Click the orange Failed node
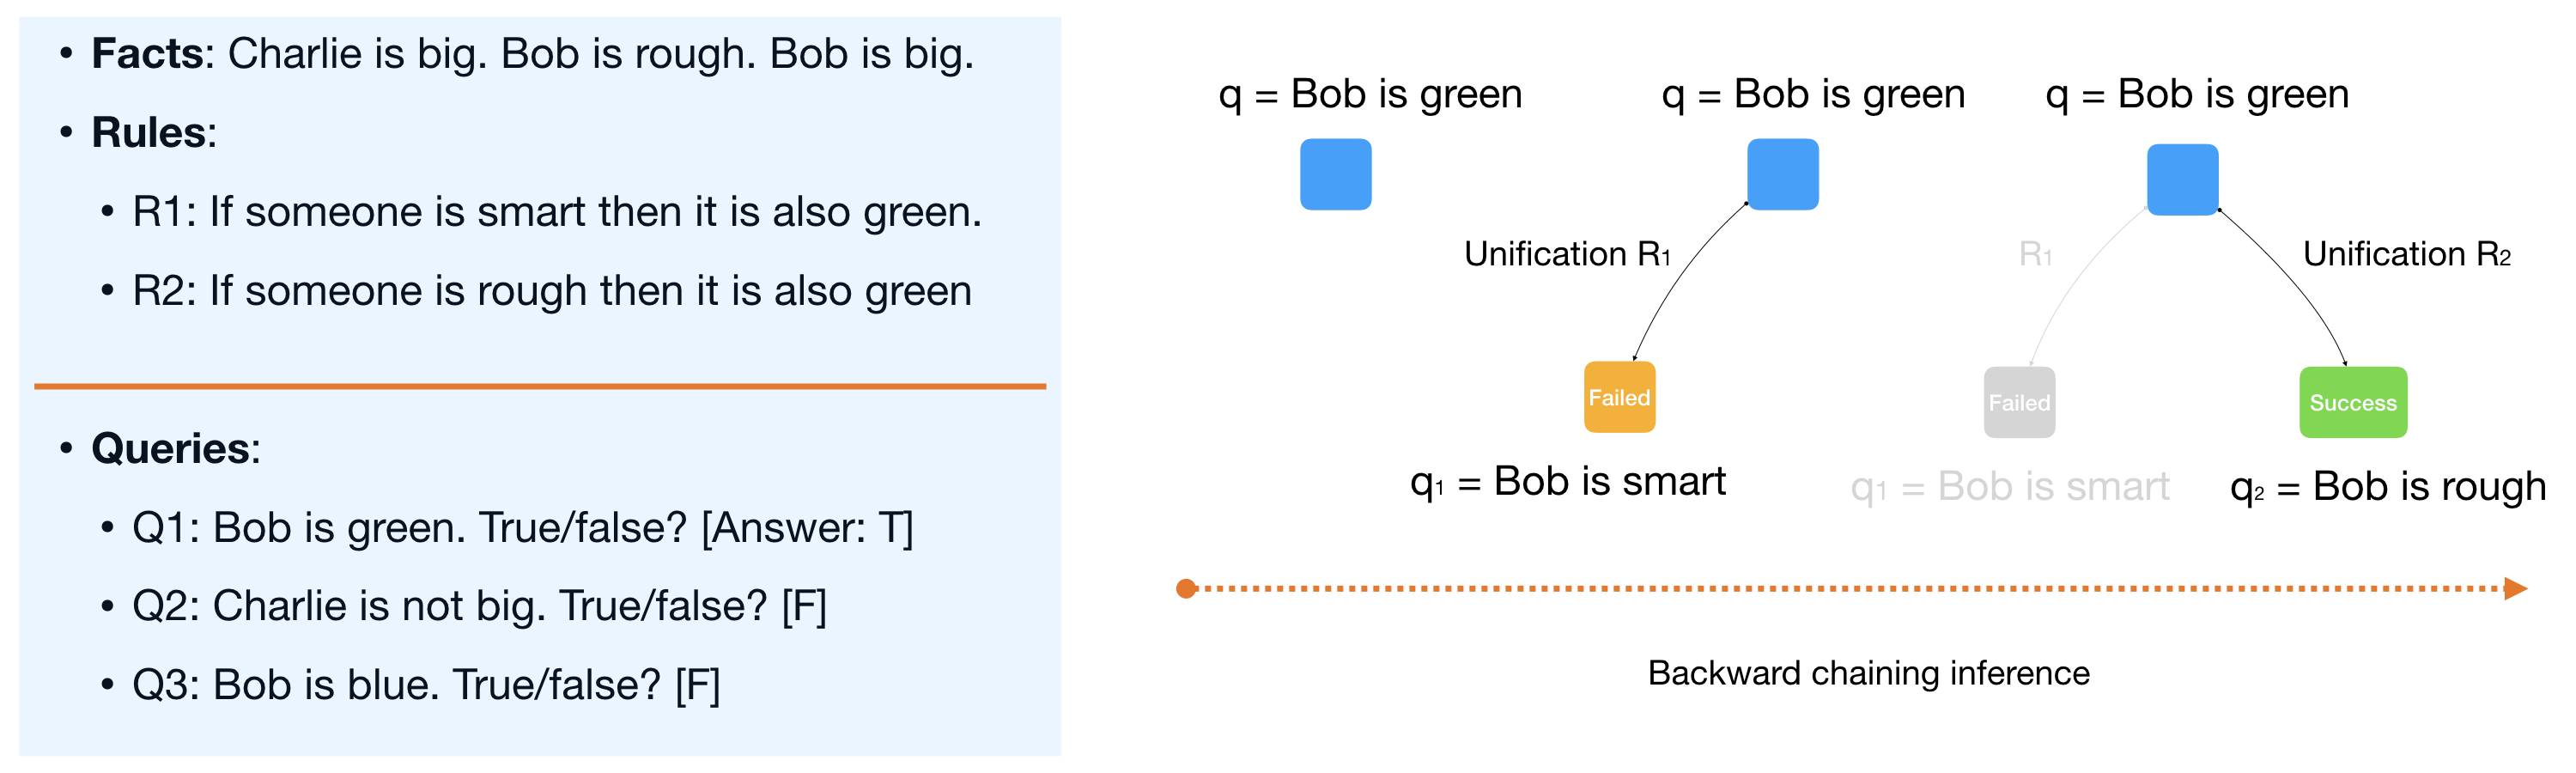Screen dimensions: 2576x773 coord(1619,397)
